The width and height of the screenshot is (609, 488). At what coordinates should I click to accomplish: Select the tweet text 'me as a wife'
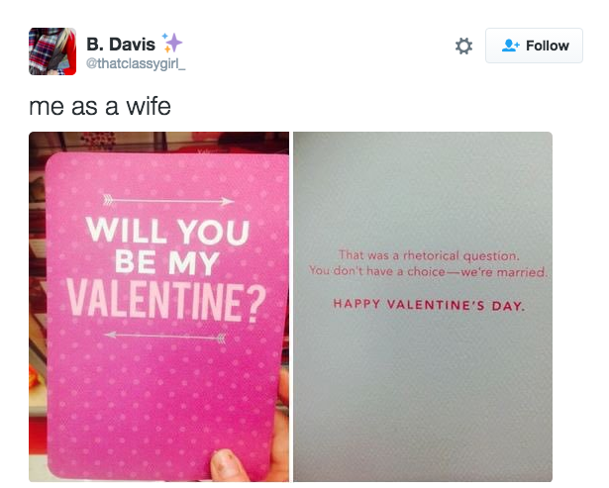100,106
